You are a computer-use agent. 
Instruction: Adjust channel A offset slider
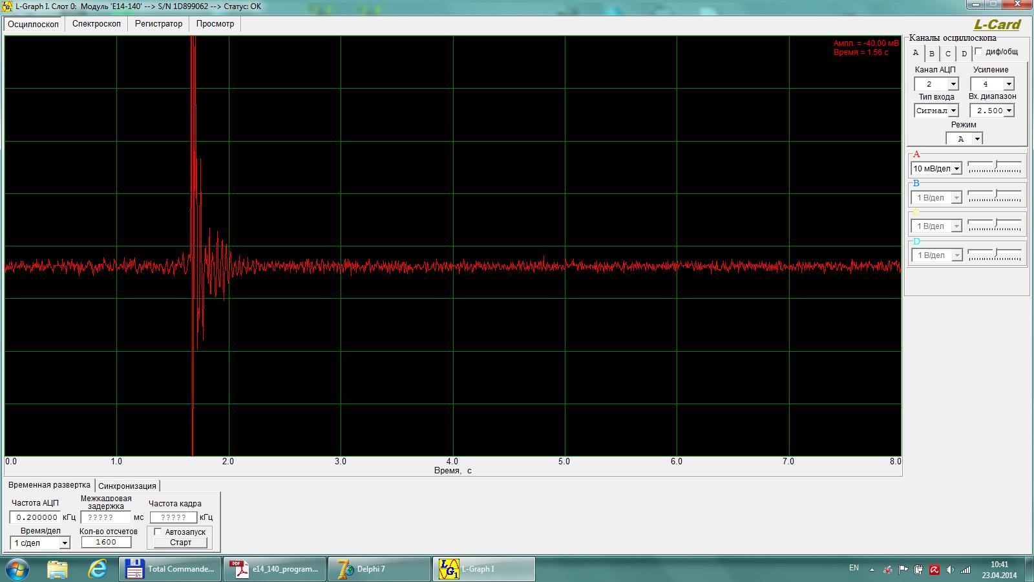(x=996, y=166)
